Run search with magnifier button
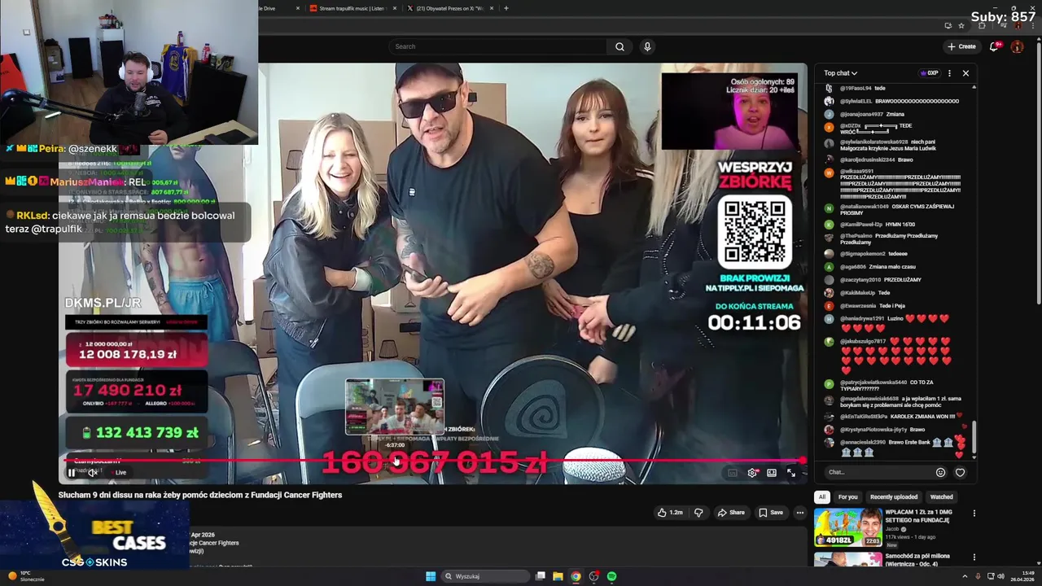The image size is (1042, 586). point(620,46)
